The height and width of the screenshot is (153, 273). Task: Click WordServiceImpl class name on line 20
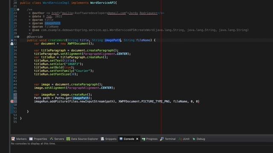point(56,3)
